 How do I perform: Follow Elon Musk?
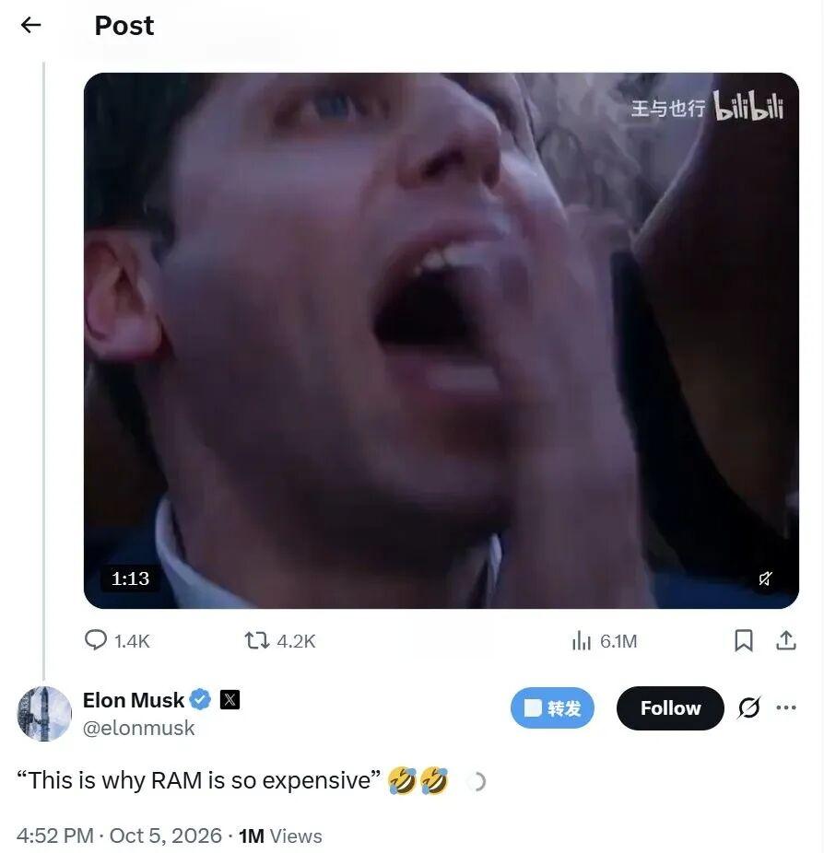click(670, 708)
